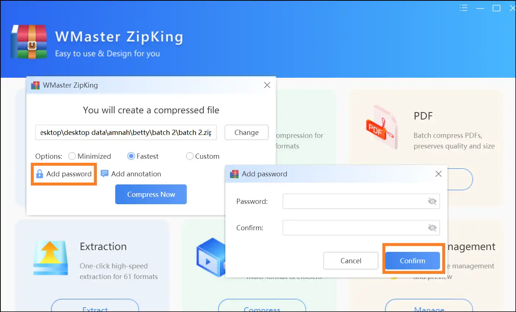Close the create compressed file dialog
Screen dimensions: 516x312
tap(267, 85)
